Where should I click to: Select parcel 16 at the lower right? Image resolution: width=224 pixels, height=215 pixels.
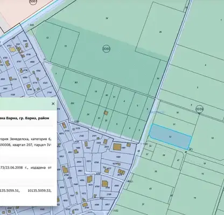pyautogui.click(x=195, y=198)
